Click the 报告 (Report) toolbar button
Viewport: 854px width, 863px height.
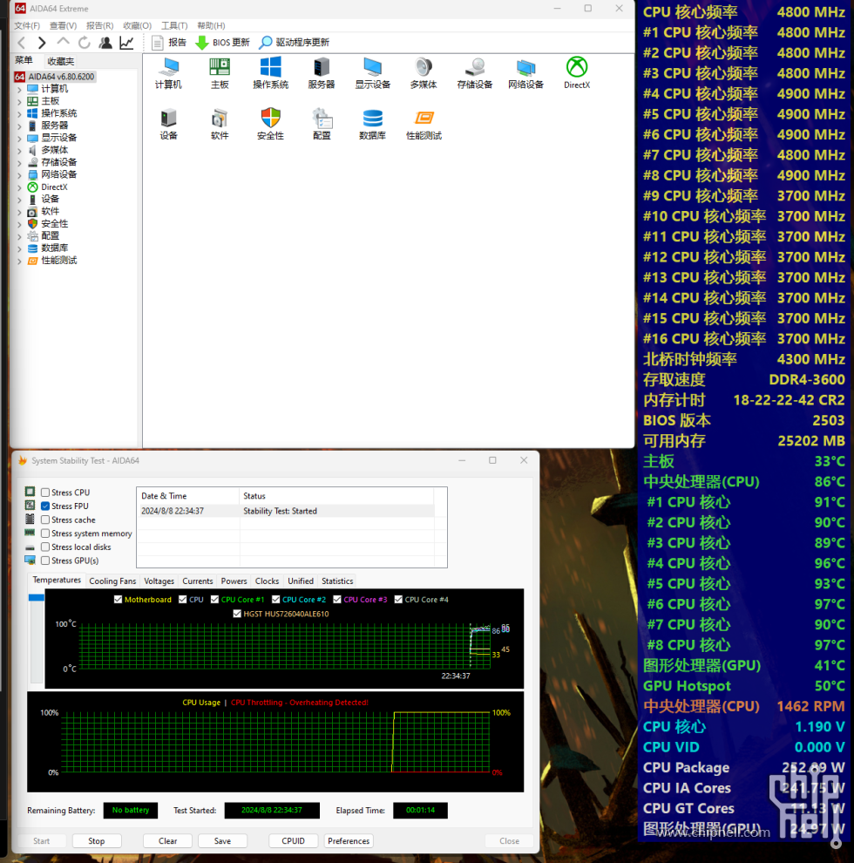coord(169,43)
